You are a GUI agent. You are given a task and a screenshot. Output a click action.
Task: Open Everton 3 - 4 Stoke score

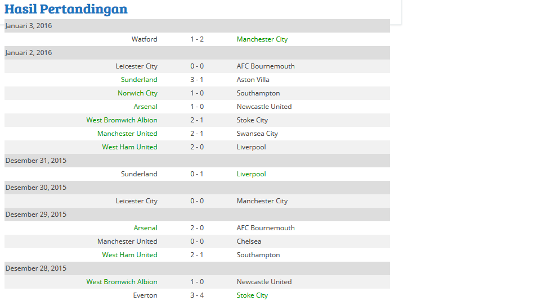[x=197, y=295]
